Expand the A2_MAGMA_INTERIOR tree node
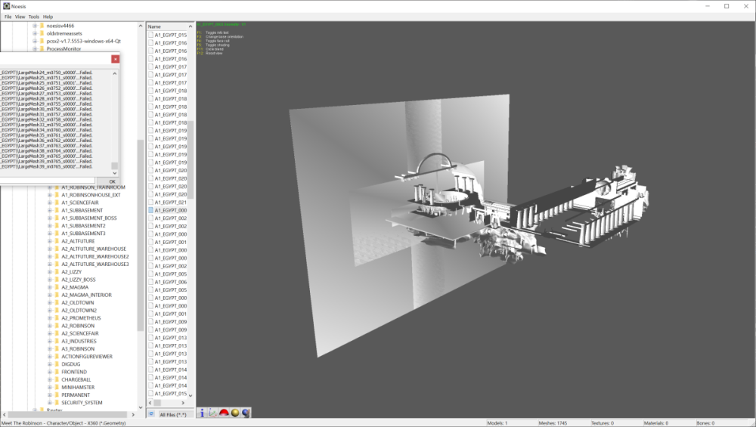The image size is (756, 427). pos(50,295)
